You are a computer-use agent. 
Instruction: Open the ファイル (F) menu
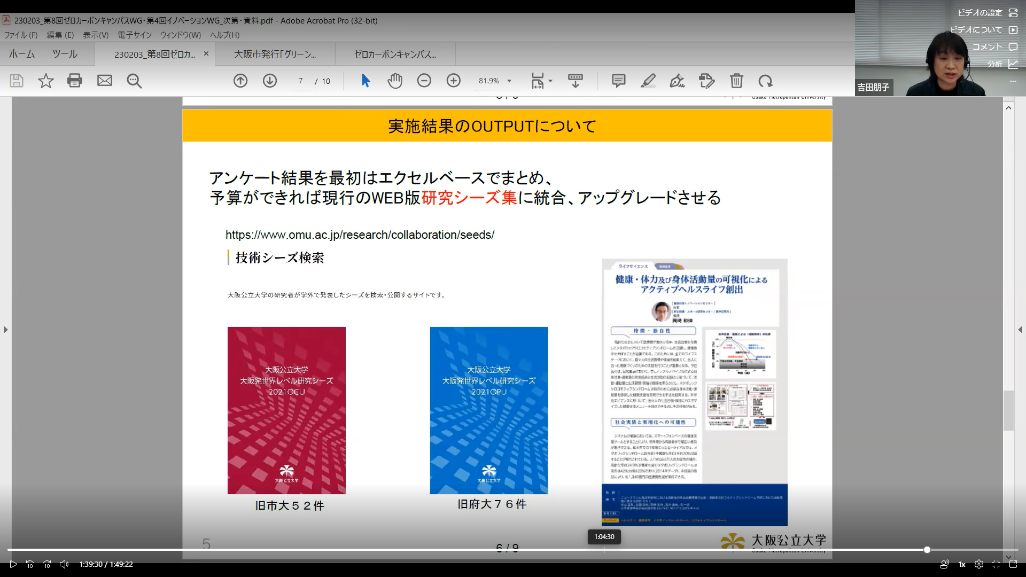pos(21,35)
